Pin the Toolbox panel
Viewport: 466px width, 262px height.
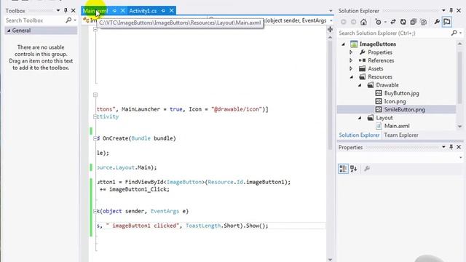tap(66, 11)
